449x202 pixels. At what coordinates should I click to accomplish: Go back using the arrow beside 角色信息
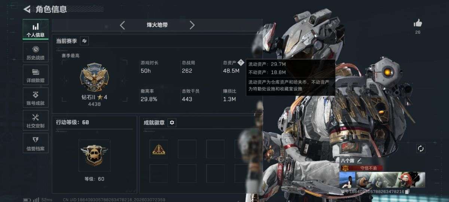(x=27, y=9)
